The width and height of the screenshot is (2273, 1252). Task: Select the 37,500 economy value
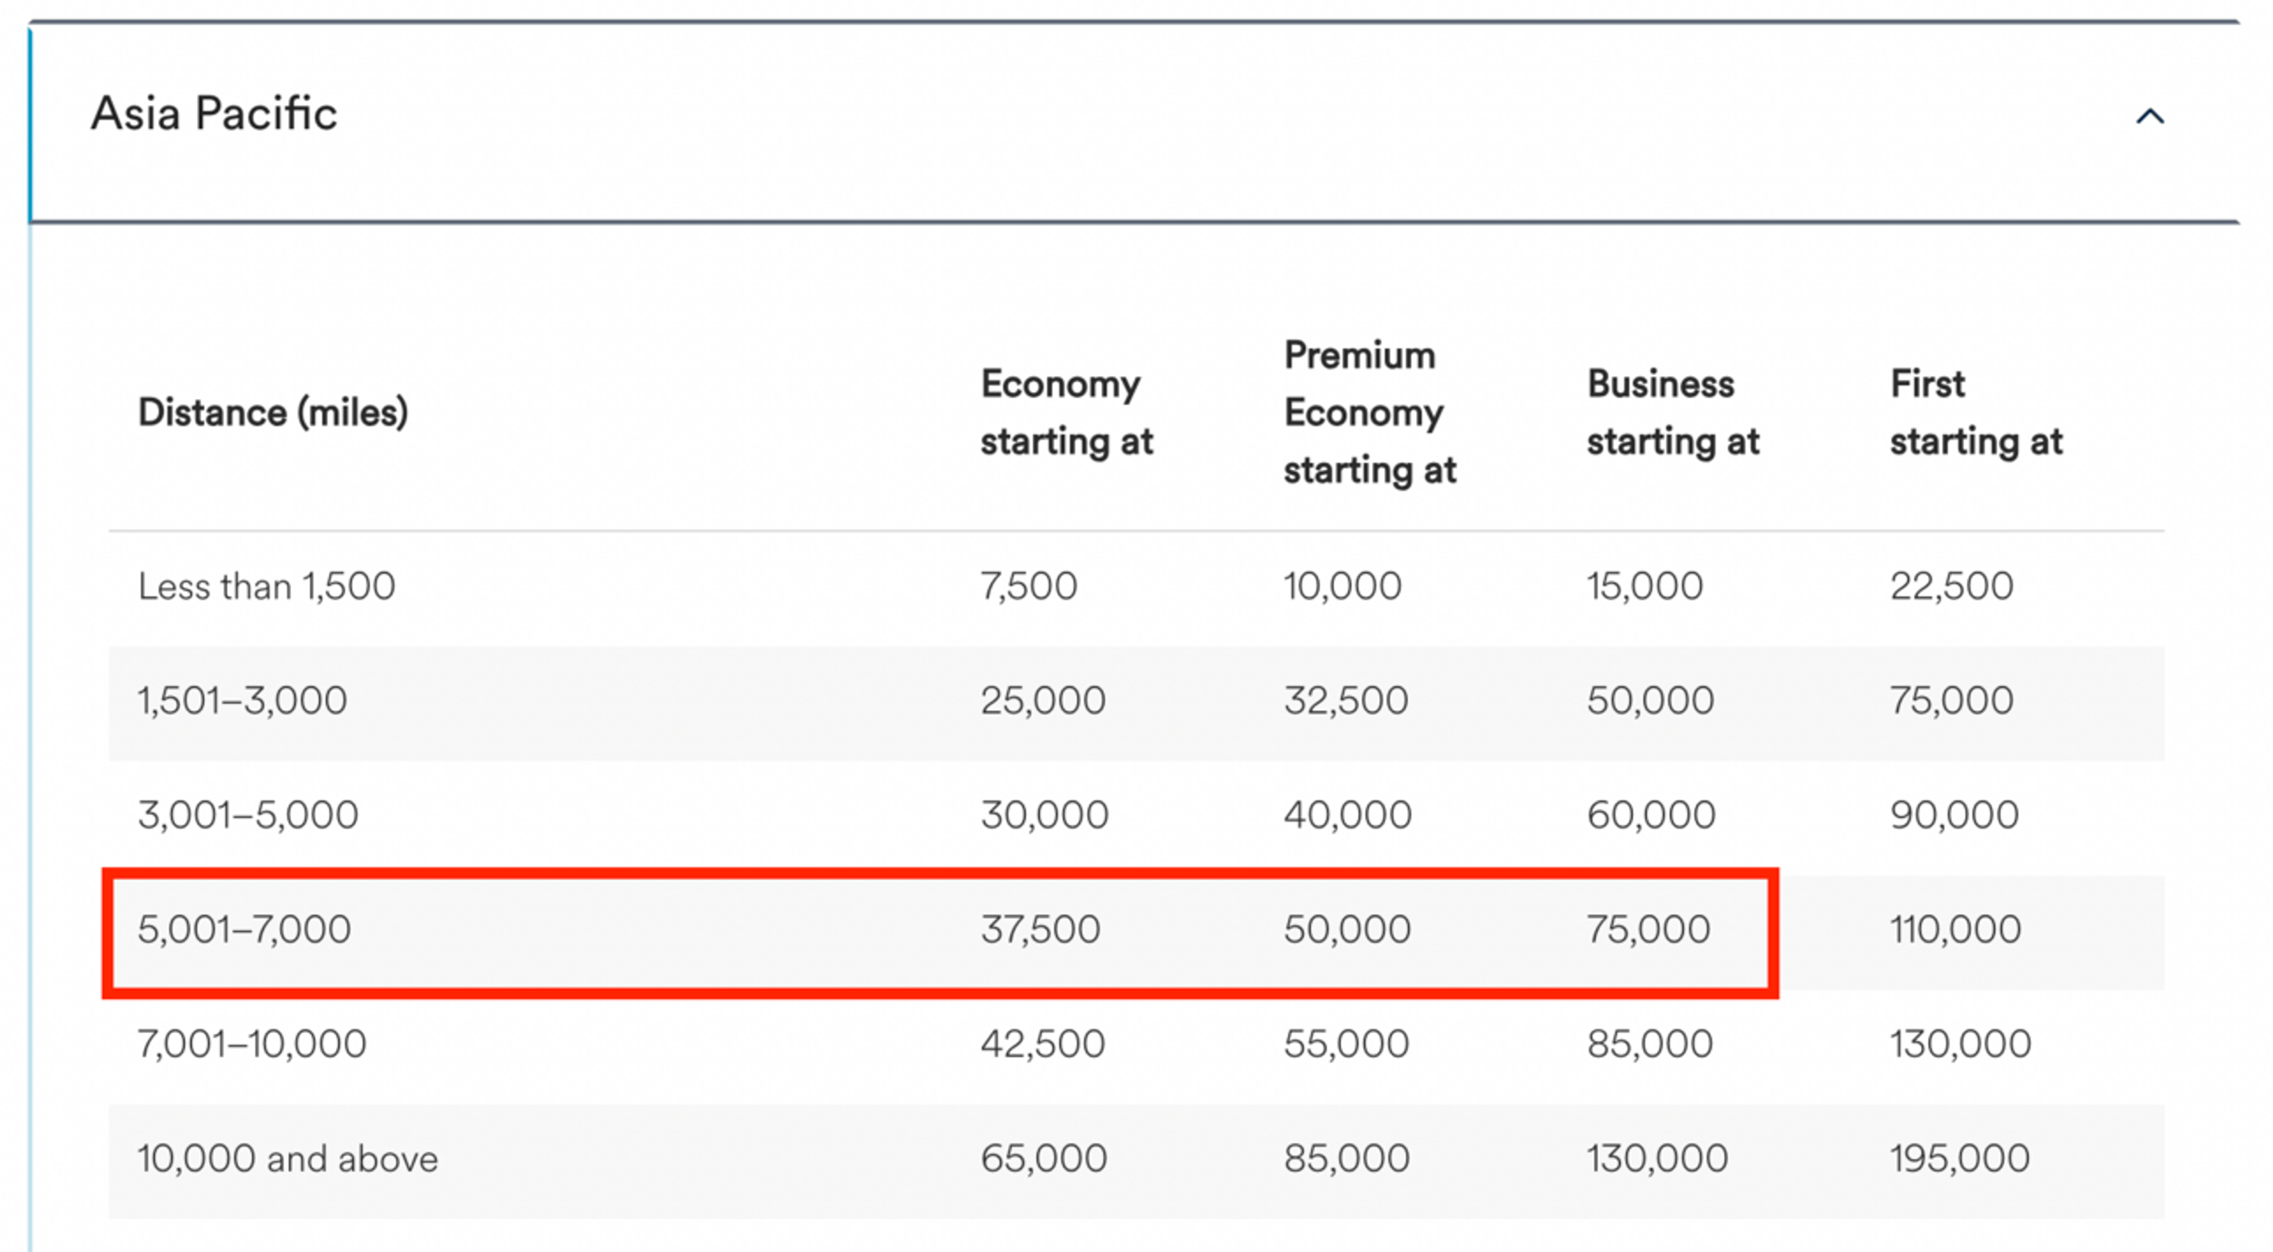tap(1041, 930)
